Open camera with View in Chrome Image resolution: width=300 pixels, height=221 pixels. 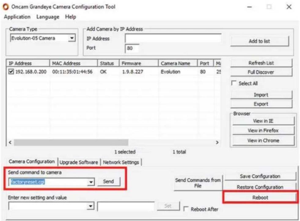tap(263, 141)
